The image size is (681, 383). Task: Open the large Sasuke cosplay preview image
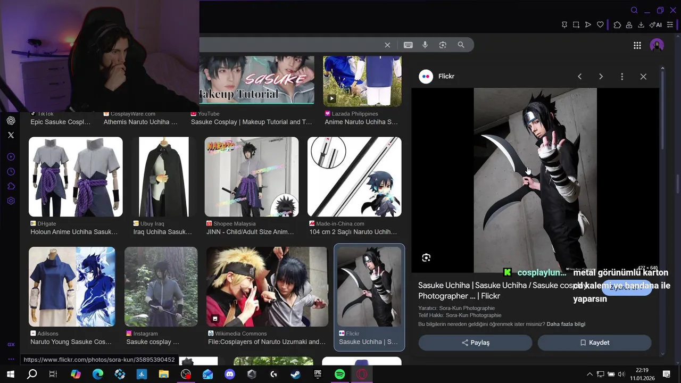[535, 180]
